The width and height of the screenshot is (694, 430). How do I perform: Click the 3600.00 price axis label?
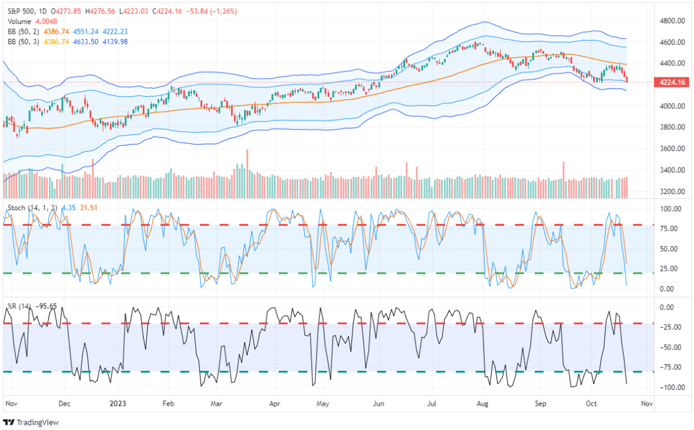coord(672,149)
